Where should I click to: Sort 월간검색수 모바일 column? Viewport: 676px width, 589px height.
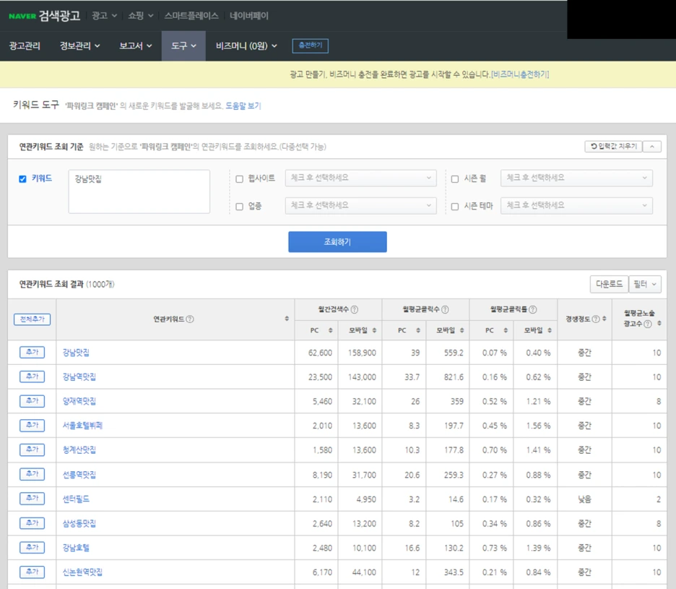click(374, 330)
